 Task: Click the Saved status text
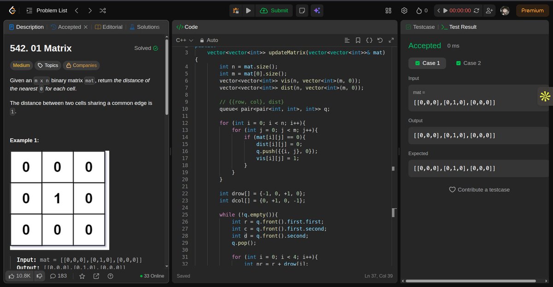(x=184, y=276)
